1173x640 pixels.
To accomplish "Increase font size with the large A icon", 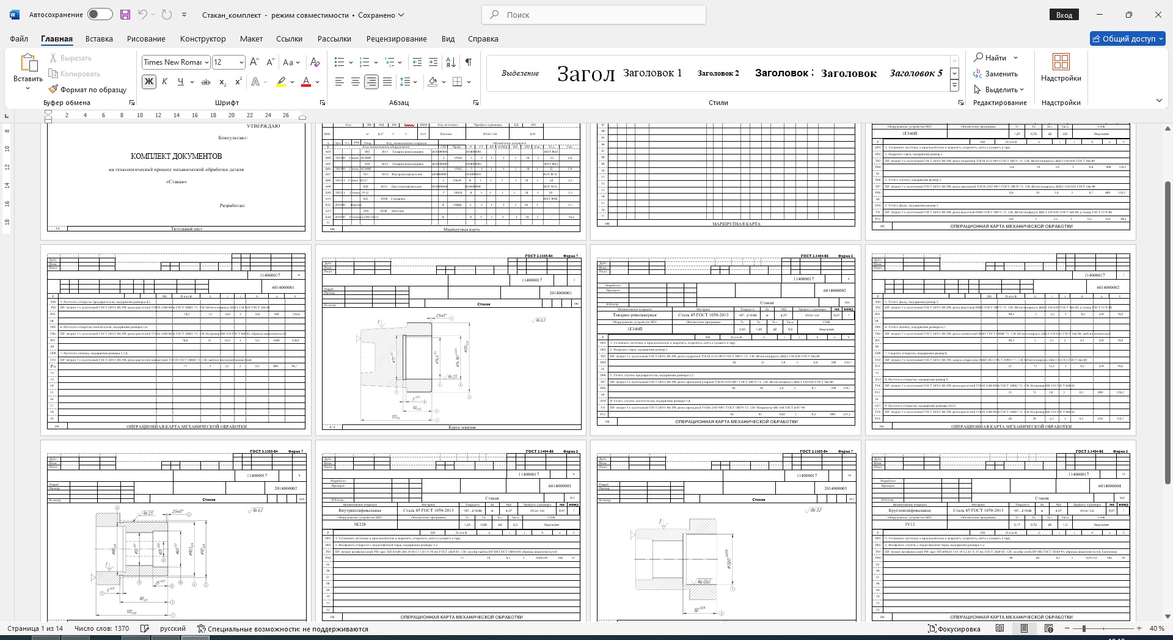I will click(255, 62).
